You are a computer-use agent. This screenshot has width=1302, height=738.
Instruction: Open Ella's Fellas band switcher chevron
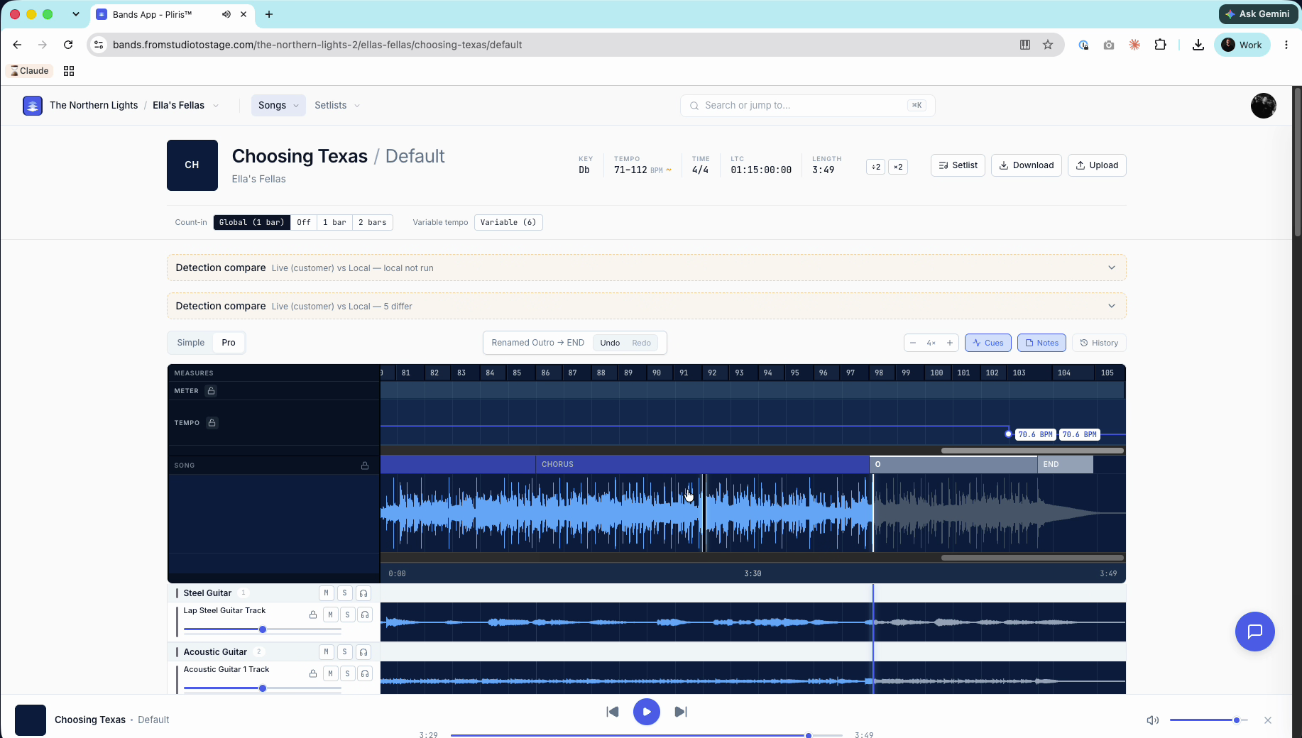216,106
